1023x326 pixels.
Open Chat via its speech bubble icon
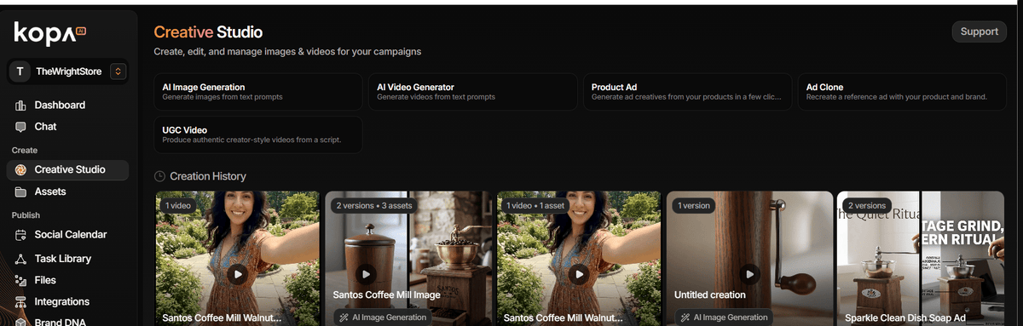point(20,127)
